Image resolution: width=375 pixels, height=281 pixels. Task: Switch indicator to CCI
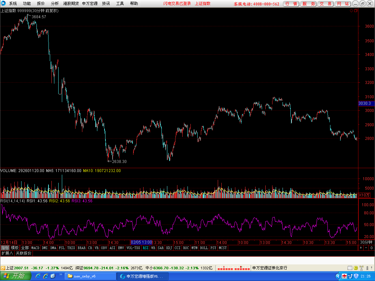[177, 248]
